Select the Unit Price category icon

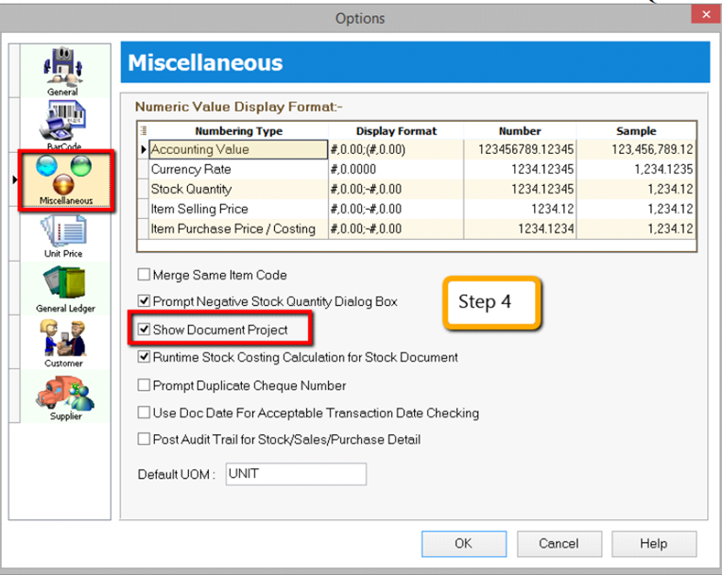[x=64, y=235]
